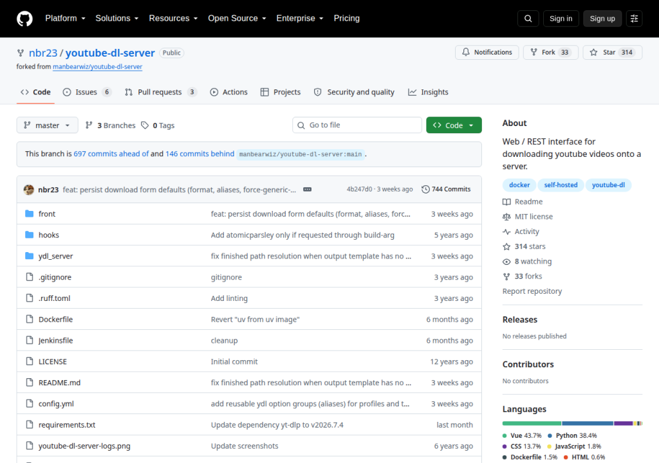Image resolution: width=659 pixels, height=463 pixels.
Task: Open the Security and quality tab
Action: tap(355, 92)
